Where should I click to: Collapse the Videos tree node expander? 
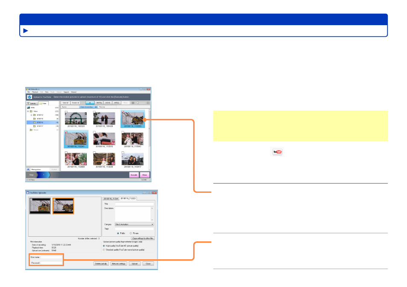[x=28, y=111]
